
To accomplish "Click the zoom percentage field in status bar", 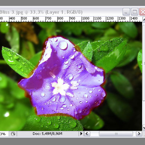I will [4, 134].
